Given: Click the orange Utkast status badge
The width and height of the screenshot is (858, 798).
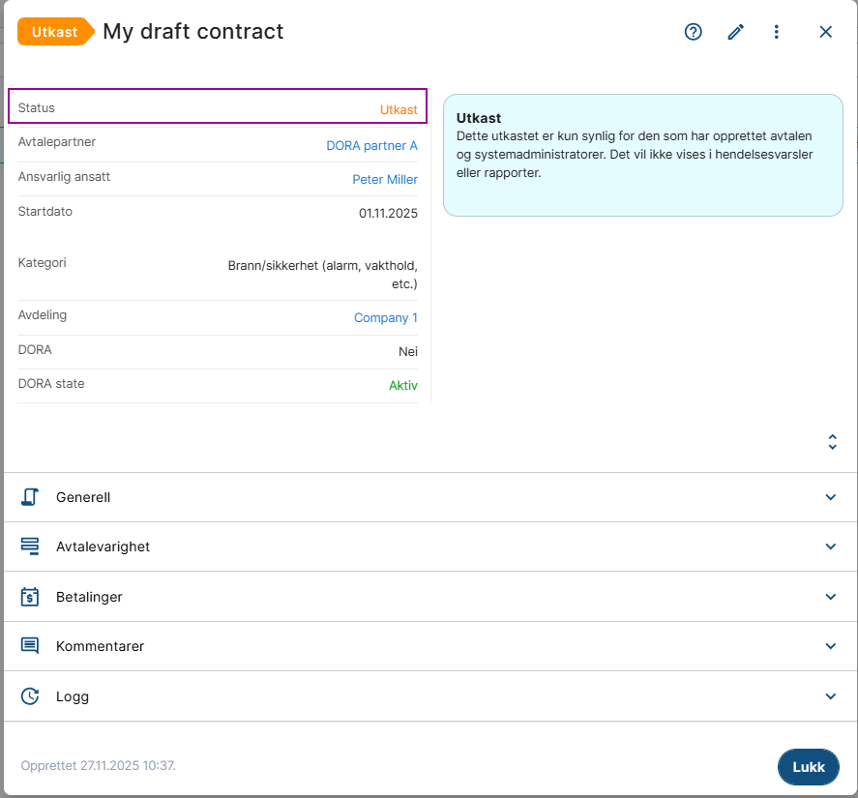Looking at the screenshot, I should (55, 32).
